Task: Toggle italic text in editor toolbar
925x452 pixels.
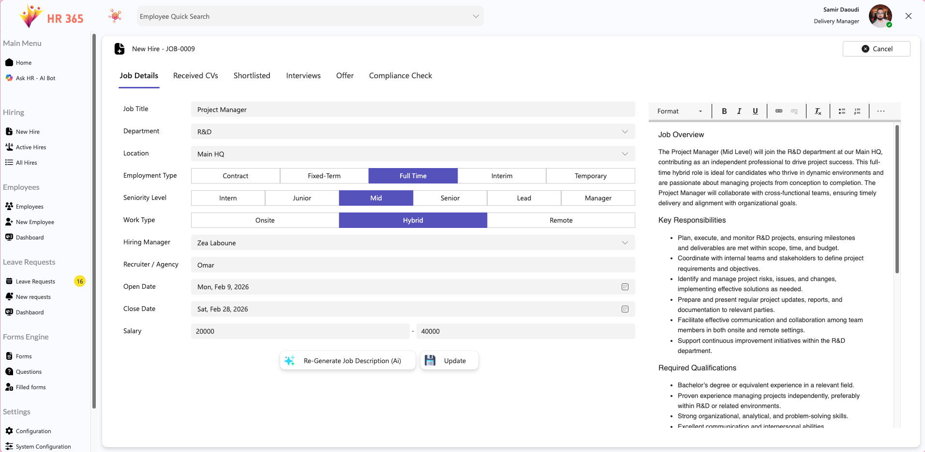Action: tap(739, 111)
